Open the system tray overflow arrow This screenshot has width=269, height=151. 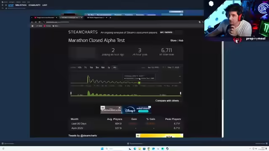(x=250, y=148)
